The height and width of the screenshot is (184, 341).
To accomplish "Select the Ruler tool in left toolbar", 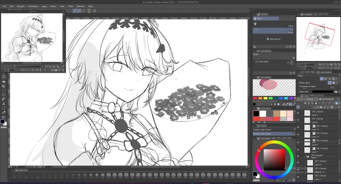I will pos(4,99).
